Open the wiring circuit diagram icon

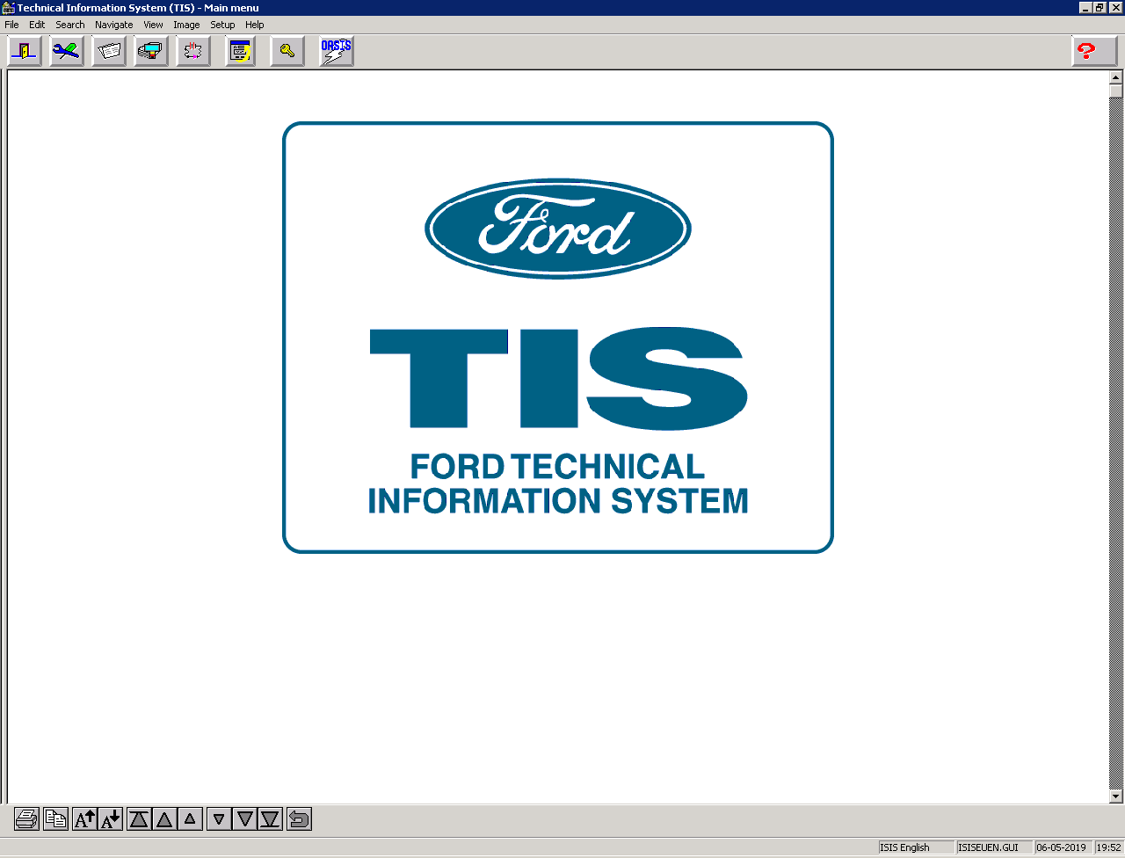pos(193,51)
